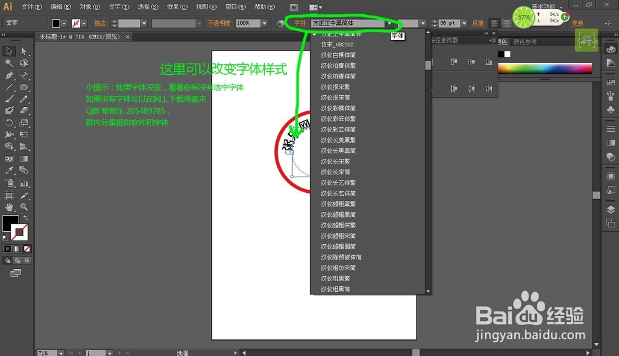619x356 pixels.
Task: Switch to the 颜色参考 tab
Action: tap(525, 42)
